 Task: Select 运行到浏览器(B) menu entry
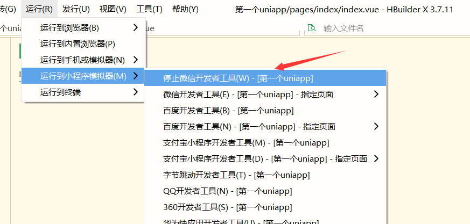pos(83,28)
